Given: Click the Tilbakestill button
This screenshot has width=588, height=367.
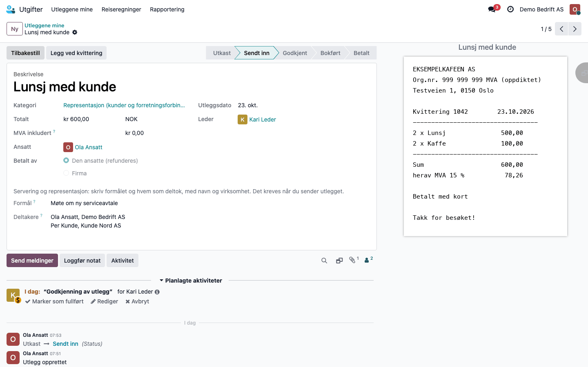Looking at the screenshot, I should tap(25, 53).
